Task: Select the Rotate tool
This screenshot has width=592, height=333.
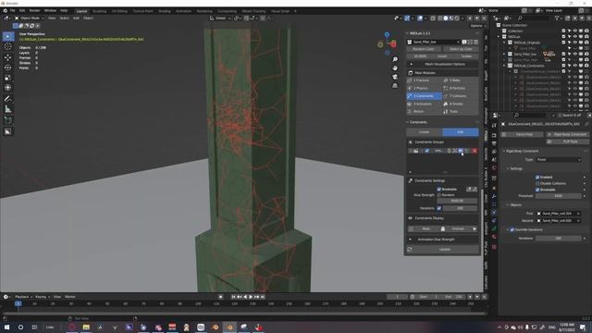Action: coord(7,68)
